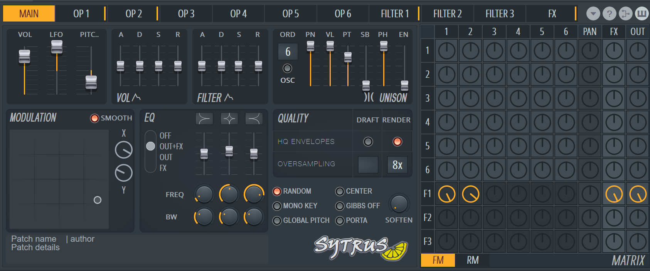
Task: Click the Patch name text field
Action: (34, 239)
